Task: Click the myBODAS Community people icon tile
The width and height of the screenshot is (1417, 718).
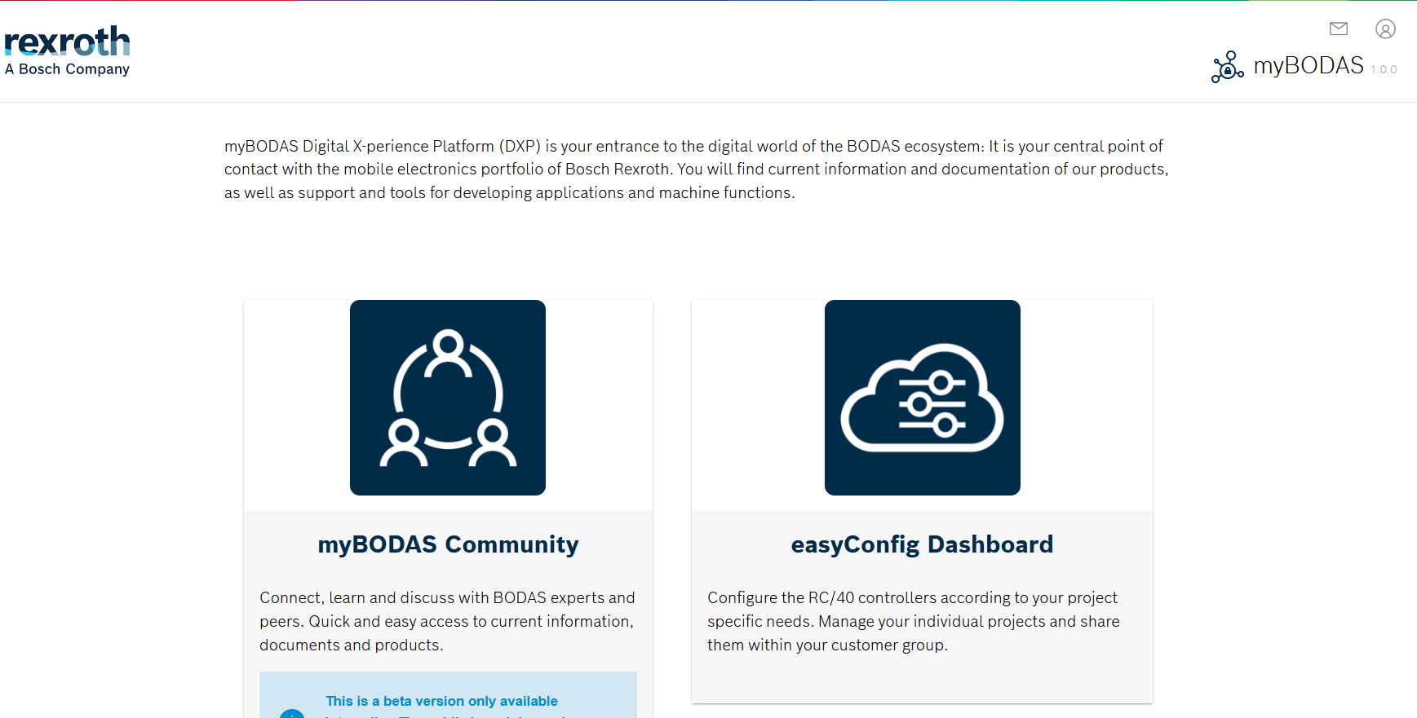Action: [448, 398]
